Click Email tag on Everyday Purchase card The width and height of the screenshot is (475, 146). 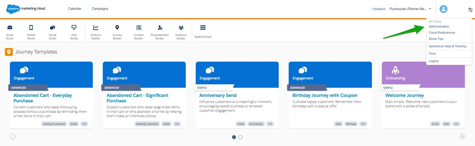pyautogui.click(x=74, y=124)
